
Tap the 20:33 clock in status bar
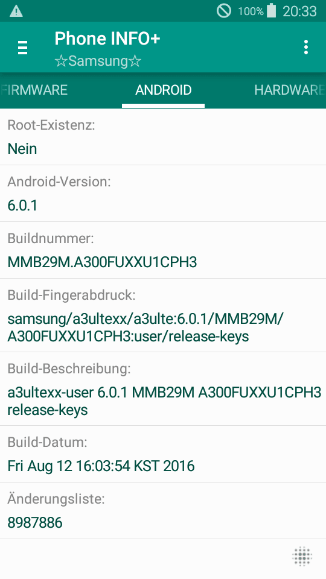(299, 11)
